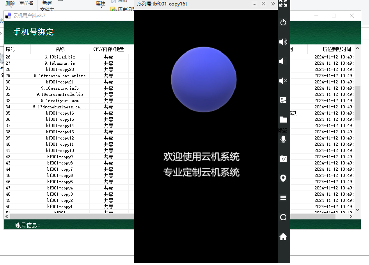Lower volume with the volume-down icon
Image resolution: width=369 pixels, height=265 pixels.
(x=283, y=61)
